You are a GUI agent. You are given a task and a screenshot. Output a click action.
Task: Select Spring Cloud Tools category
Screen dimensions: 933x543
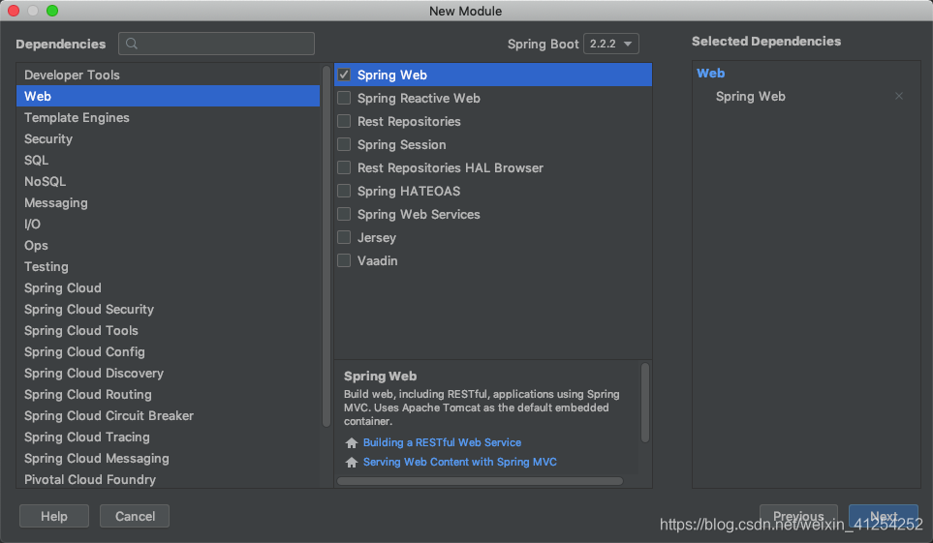coord(169,331)
